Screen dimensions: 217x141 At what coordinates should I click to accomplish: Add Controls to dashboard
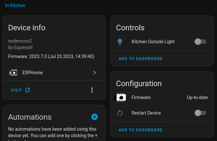(140, 59)
